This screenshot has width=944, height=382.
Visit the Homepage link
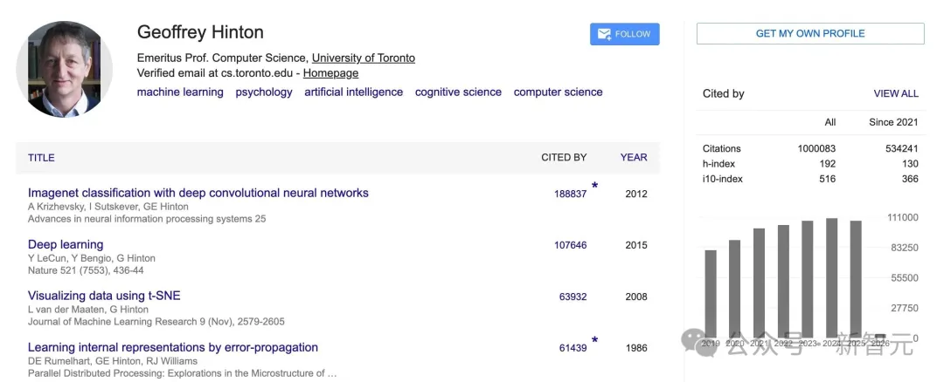(330, 73)
